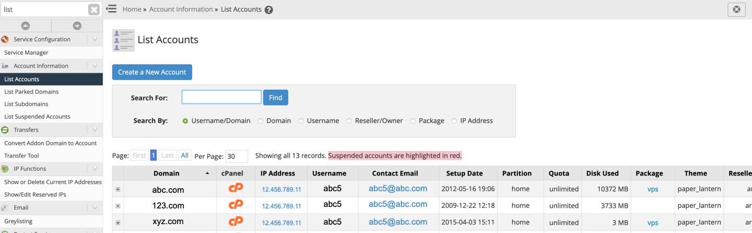
Task: Open the Transfer Tool sidebar item
Action: (x=21, y=156)
